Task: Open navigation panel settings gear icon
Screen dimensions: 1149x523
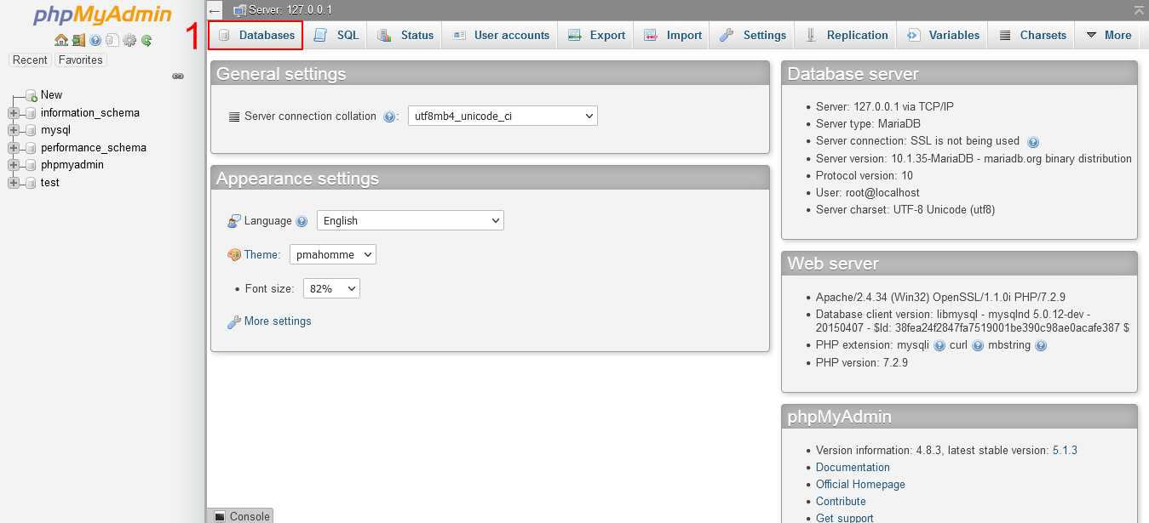Action: 129,40
